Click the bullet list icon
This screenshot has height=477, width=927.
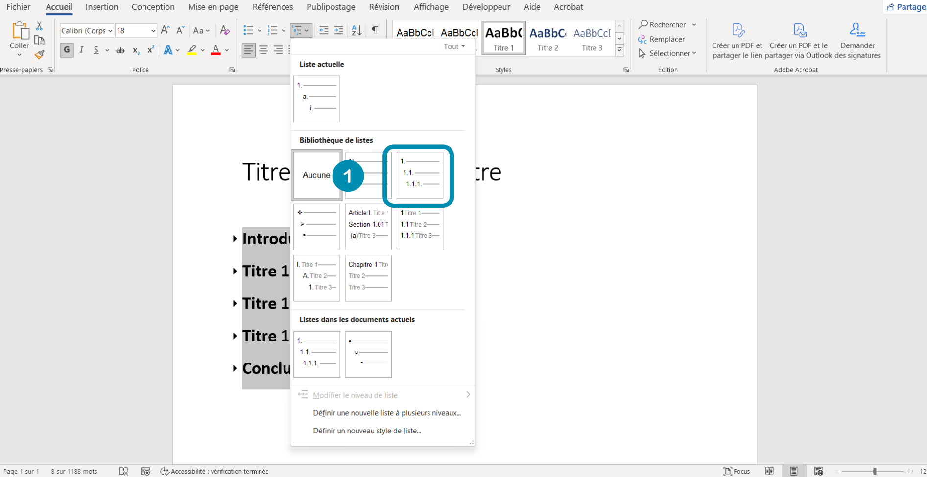[x=248, y=30]
